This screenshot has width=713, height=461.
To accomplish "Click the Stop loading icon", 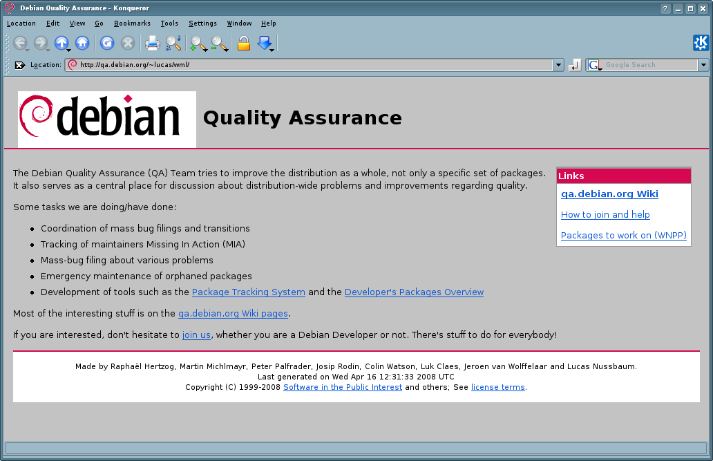I will click(x=128, y=43).
